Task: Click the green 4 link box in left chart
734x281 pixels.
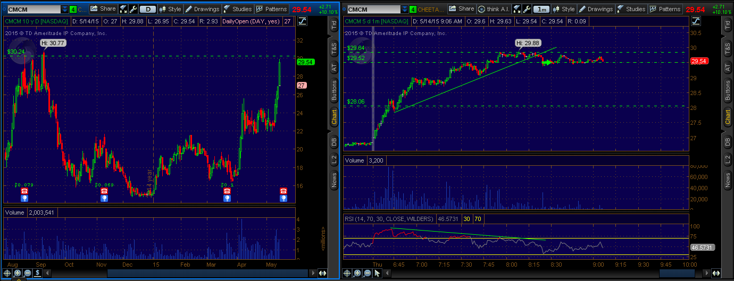Action: (73, 9)
